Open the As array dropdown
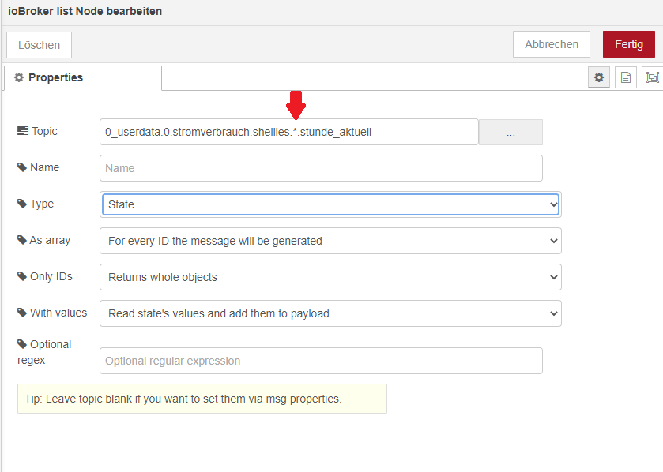The width and height of the screenshot is (663, 472). tap(330, 241)
